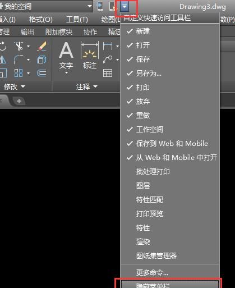Switch to the 附加模块 ribbon tab
The image size is (235, 288).
59,32
